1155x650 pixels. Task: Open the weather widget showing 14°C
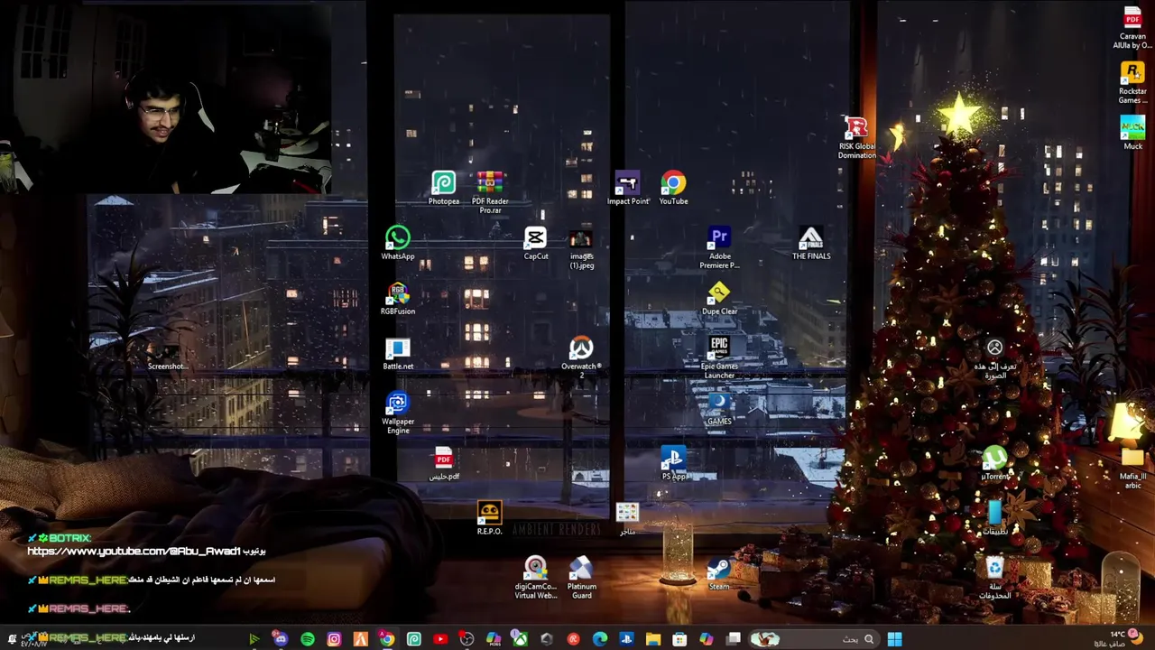pyautogui.click(x=1119, y=638)
